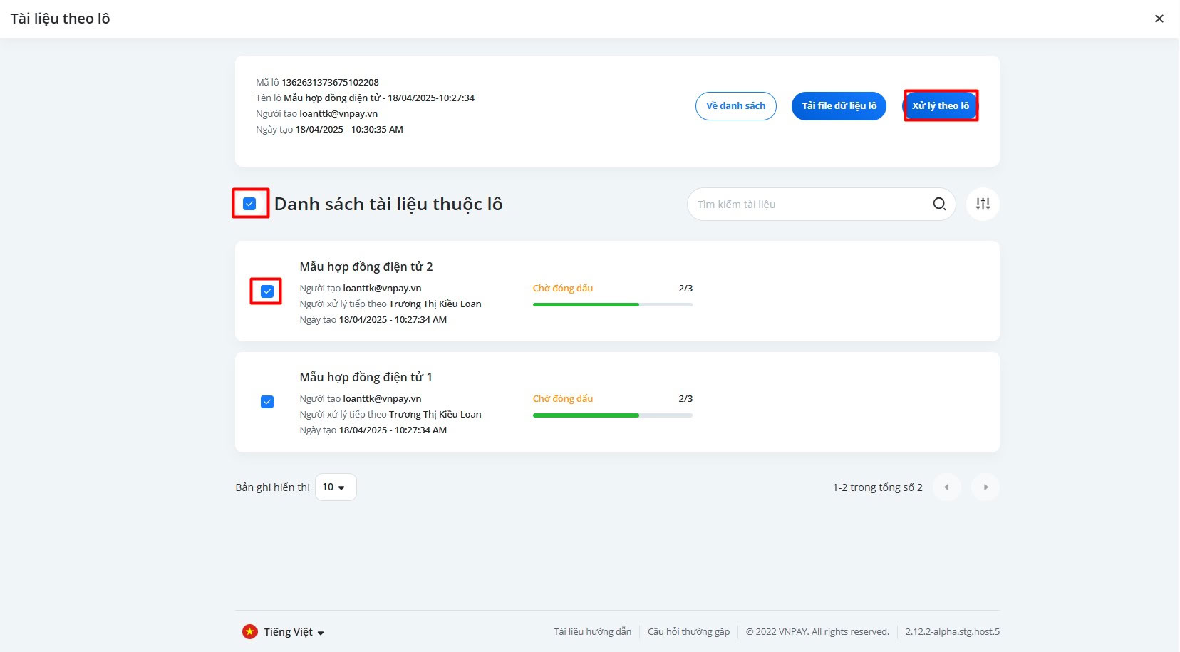Open document title Mẫu hợp đồng điện tử 2
The height and width of the screenshot is (652, 1180).
[x=366, y=267]
